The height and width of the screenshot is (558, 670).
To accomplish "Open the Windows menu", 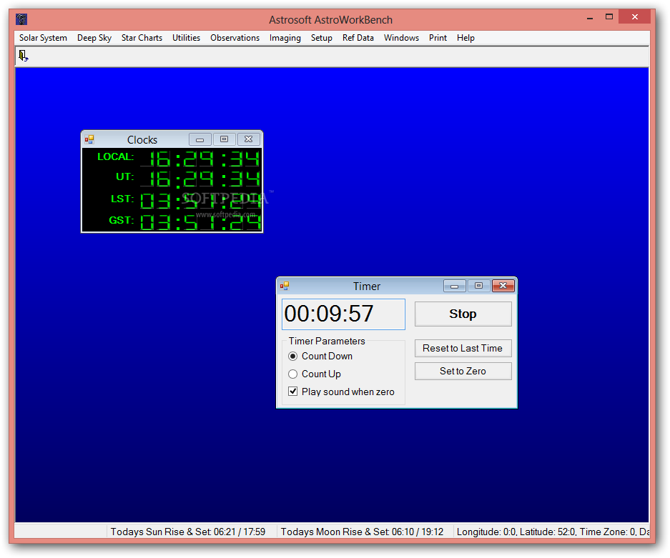I will (x=402, y=38).
